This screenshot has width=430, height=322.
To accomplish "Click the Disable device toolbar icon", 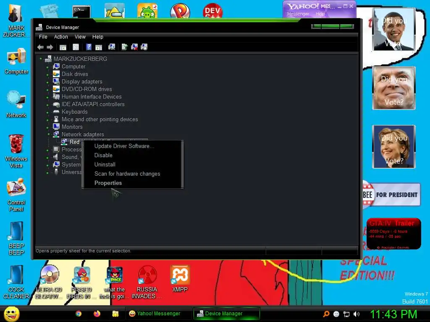I will (x=144, y=47).
